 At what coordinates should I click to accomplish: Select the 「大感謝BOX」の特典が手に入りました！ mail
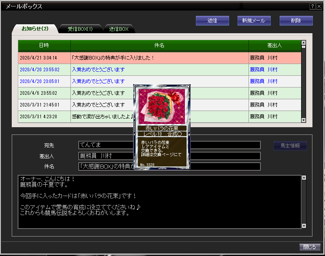(x=159, y=58)
